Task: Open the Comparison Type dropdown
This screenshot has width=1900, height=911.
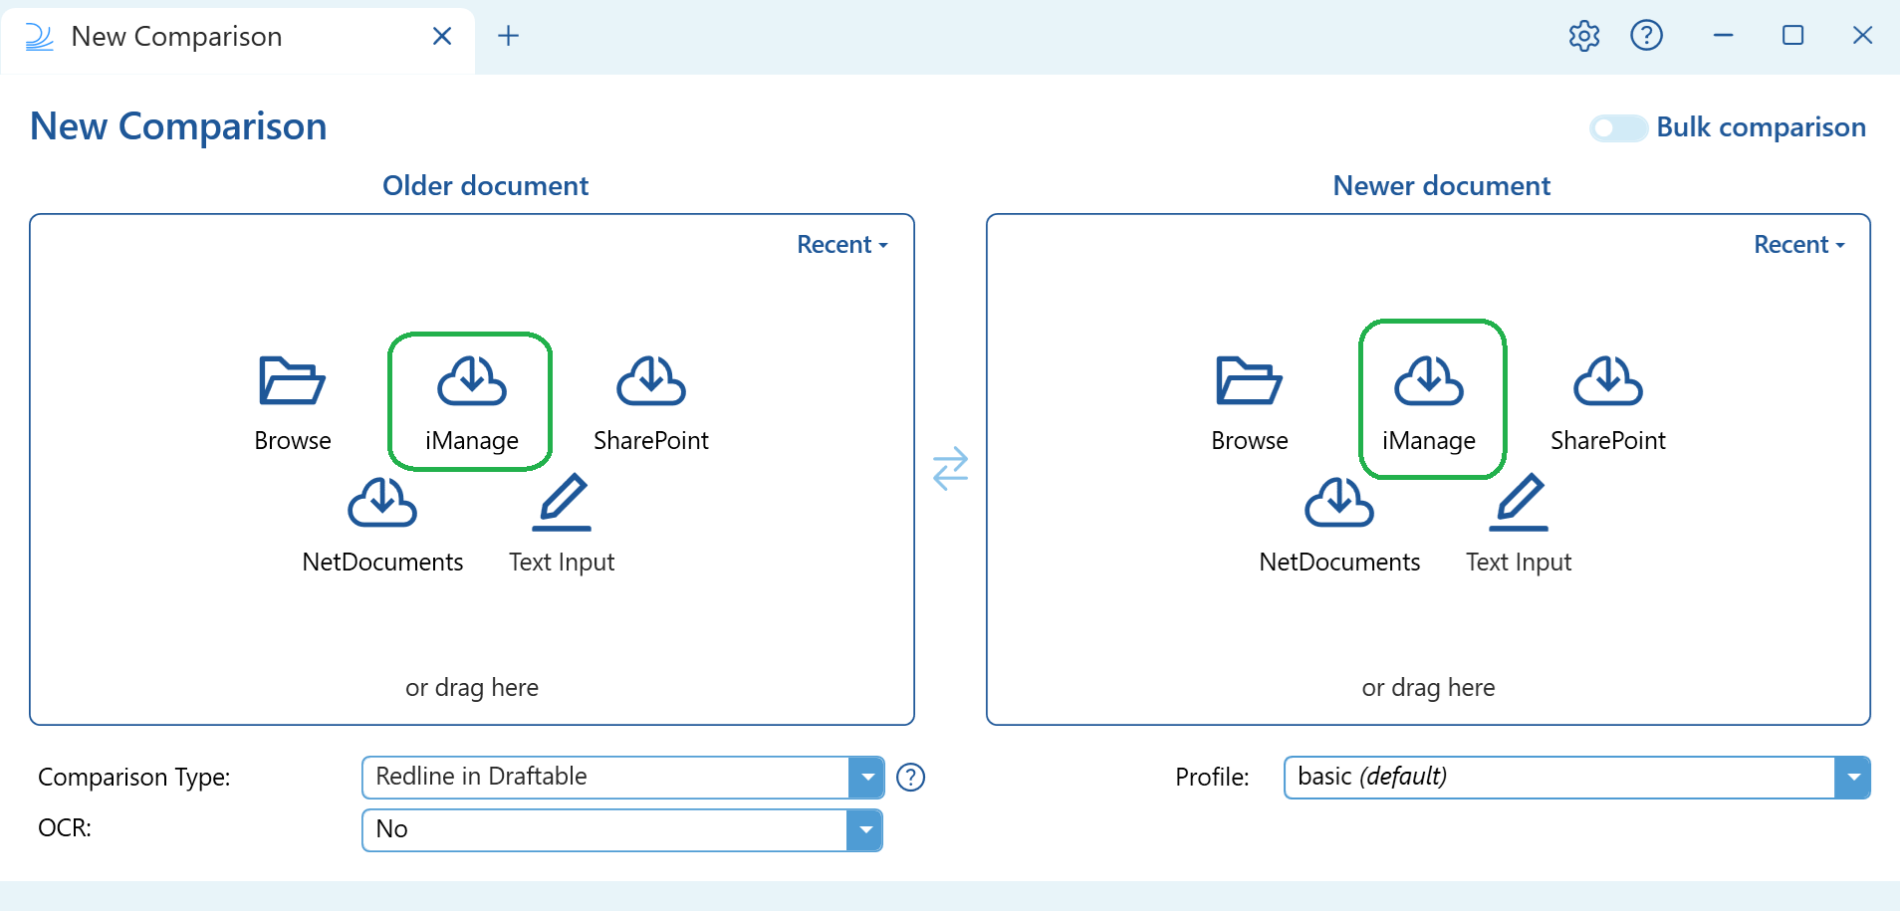Action: click(622, 777)
